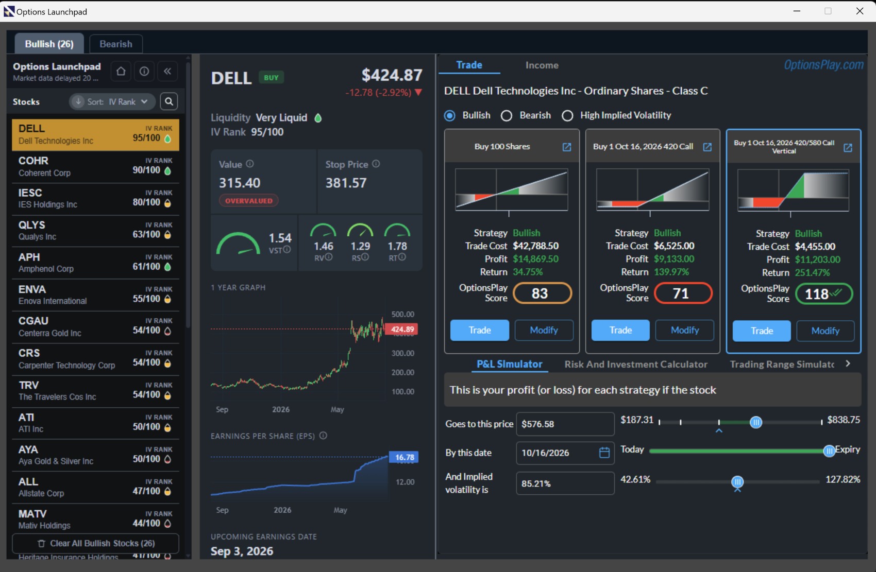Viewport: 876px width, 572px height.
Task: Click the Goes to this price input field
Action: pos(565,424)
